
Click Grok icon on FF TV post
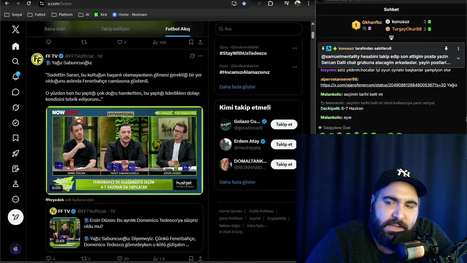[x=192, y=56]
